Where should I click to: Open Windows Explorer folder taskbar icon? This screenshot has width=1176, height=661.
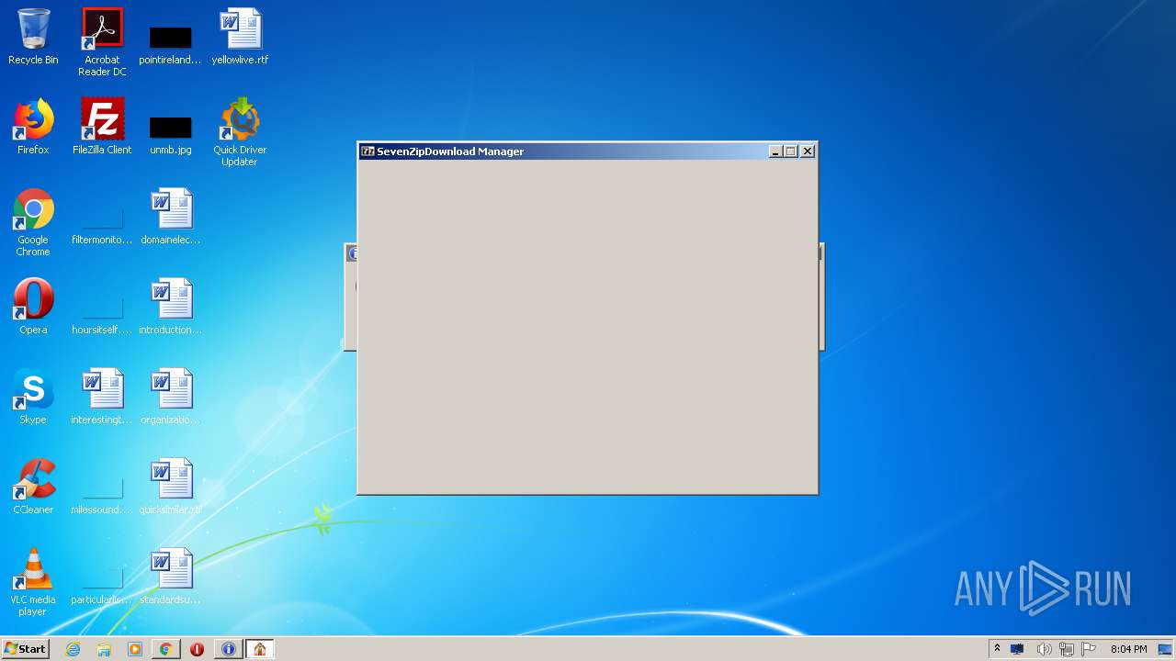(104, 649)
